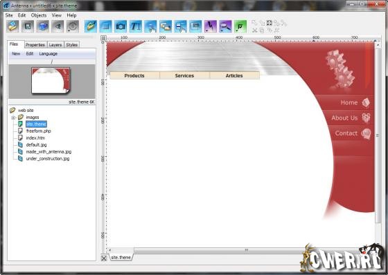The image size is (388, 275).
Task: Switch to the Properties tab
Action: tap(35, 45)
